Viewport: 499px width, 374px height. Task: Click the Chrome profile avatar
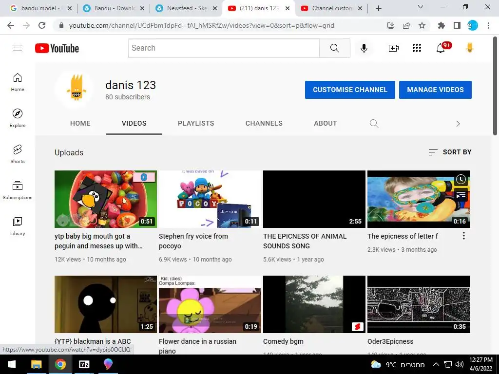click(x=473, y=25)
